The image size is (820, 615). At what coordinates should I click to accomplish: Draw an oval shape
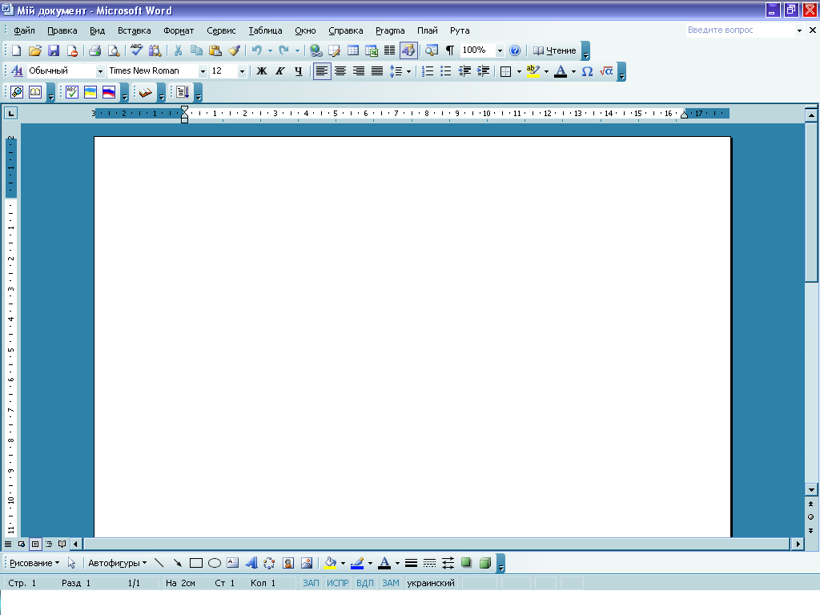(x=215, y=563)
